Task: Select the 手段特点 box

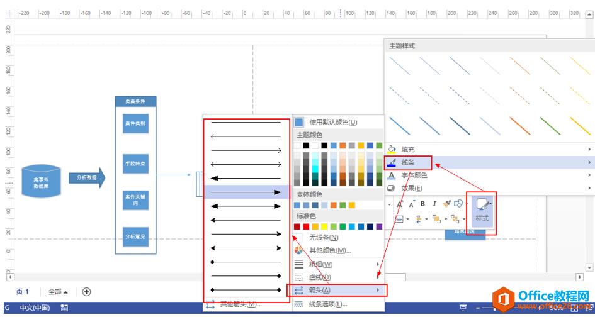Action: click(135, 164)
